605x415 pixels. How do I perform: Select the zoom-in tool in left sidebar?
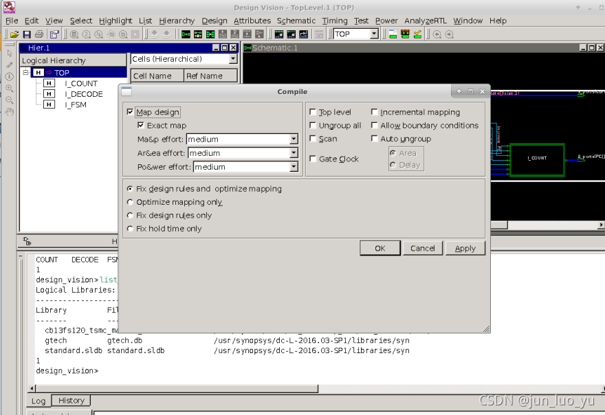coord(9,89)
